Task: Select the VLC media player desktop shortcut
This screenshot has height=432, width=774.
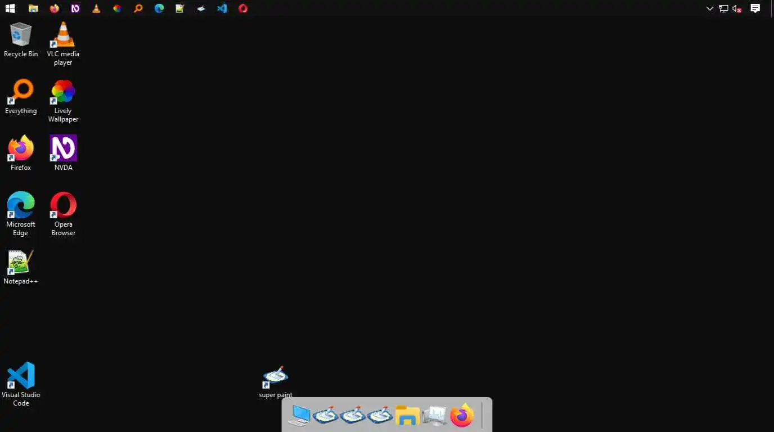Action: click(63, 44)
